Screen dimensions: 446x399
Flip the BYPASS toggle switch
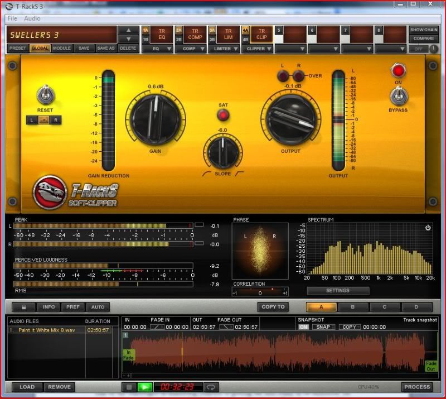pyautogui.click(x=399, y=96)
